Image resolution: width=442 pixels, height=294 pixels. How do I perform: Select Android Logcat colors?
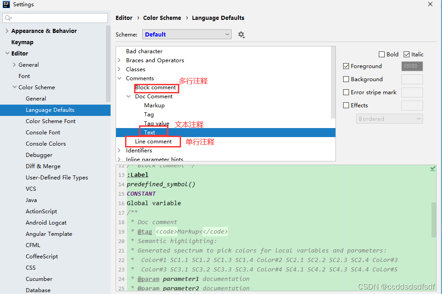point(46,222)
